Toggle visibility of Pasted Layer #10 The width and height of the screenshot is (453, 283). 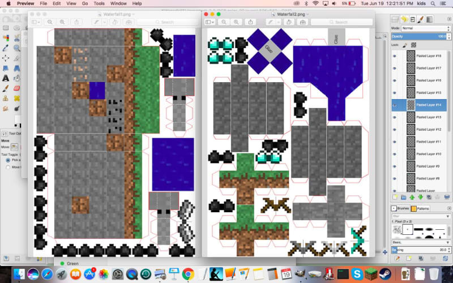(x=394, y=154)
